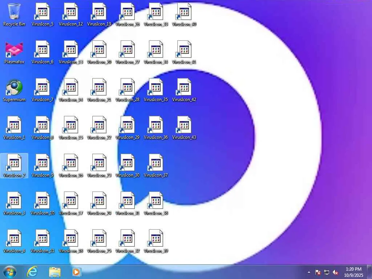Select the VirusIcon_26 shortcut
The height and width of the screenshot is (279, 372).
(x=128, y=15)
